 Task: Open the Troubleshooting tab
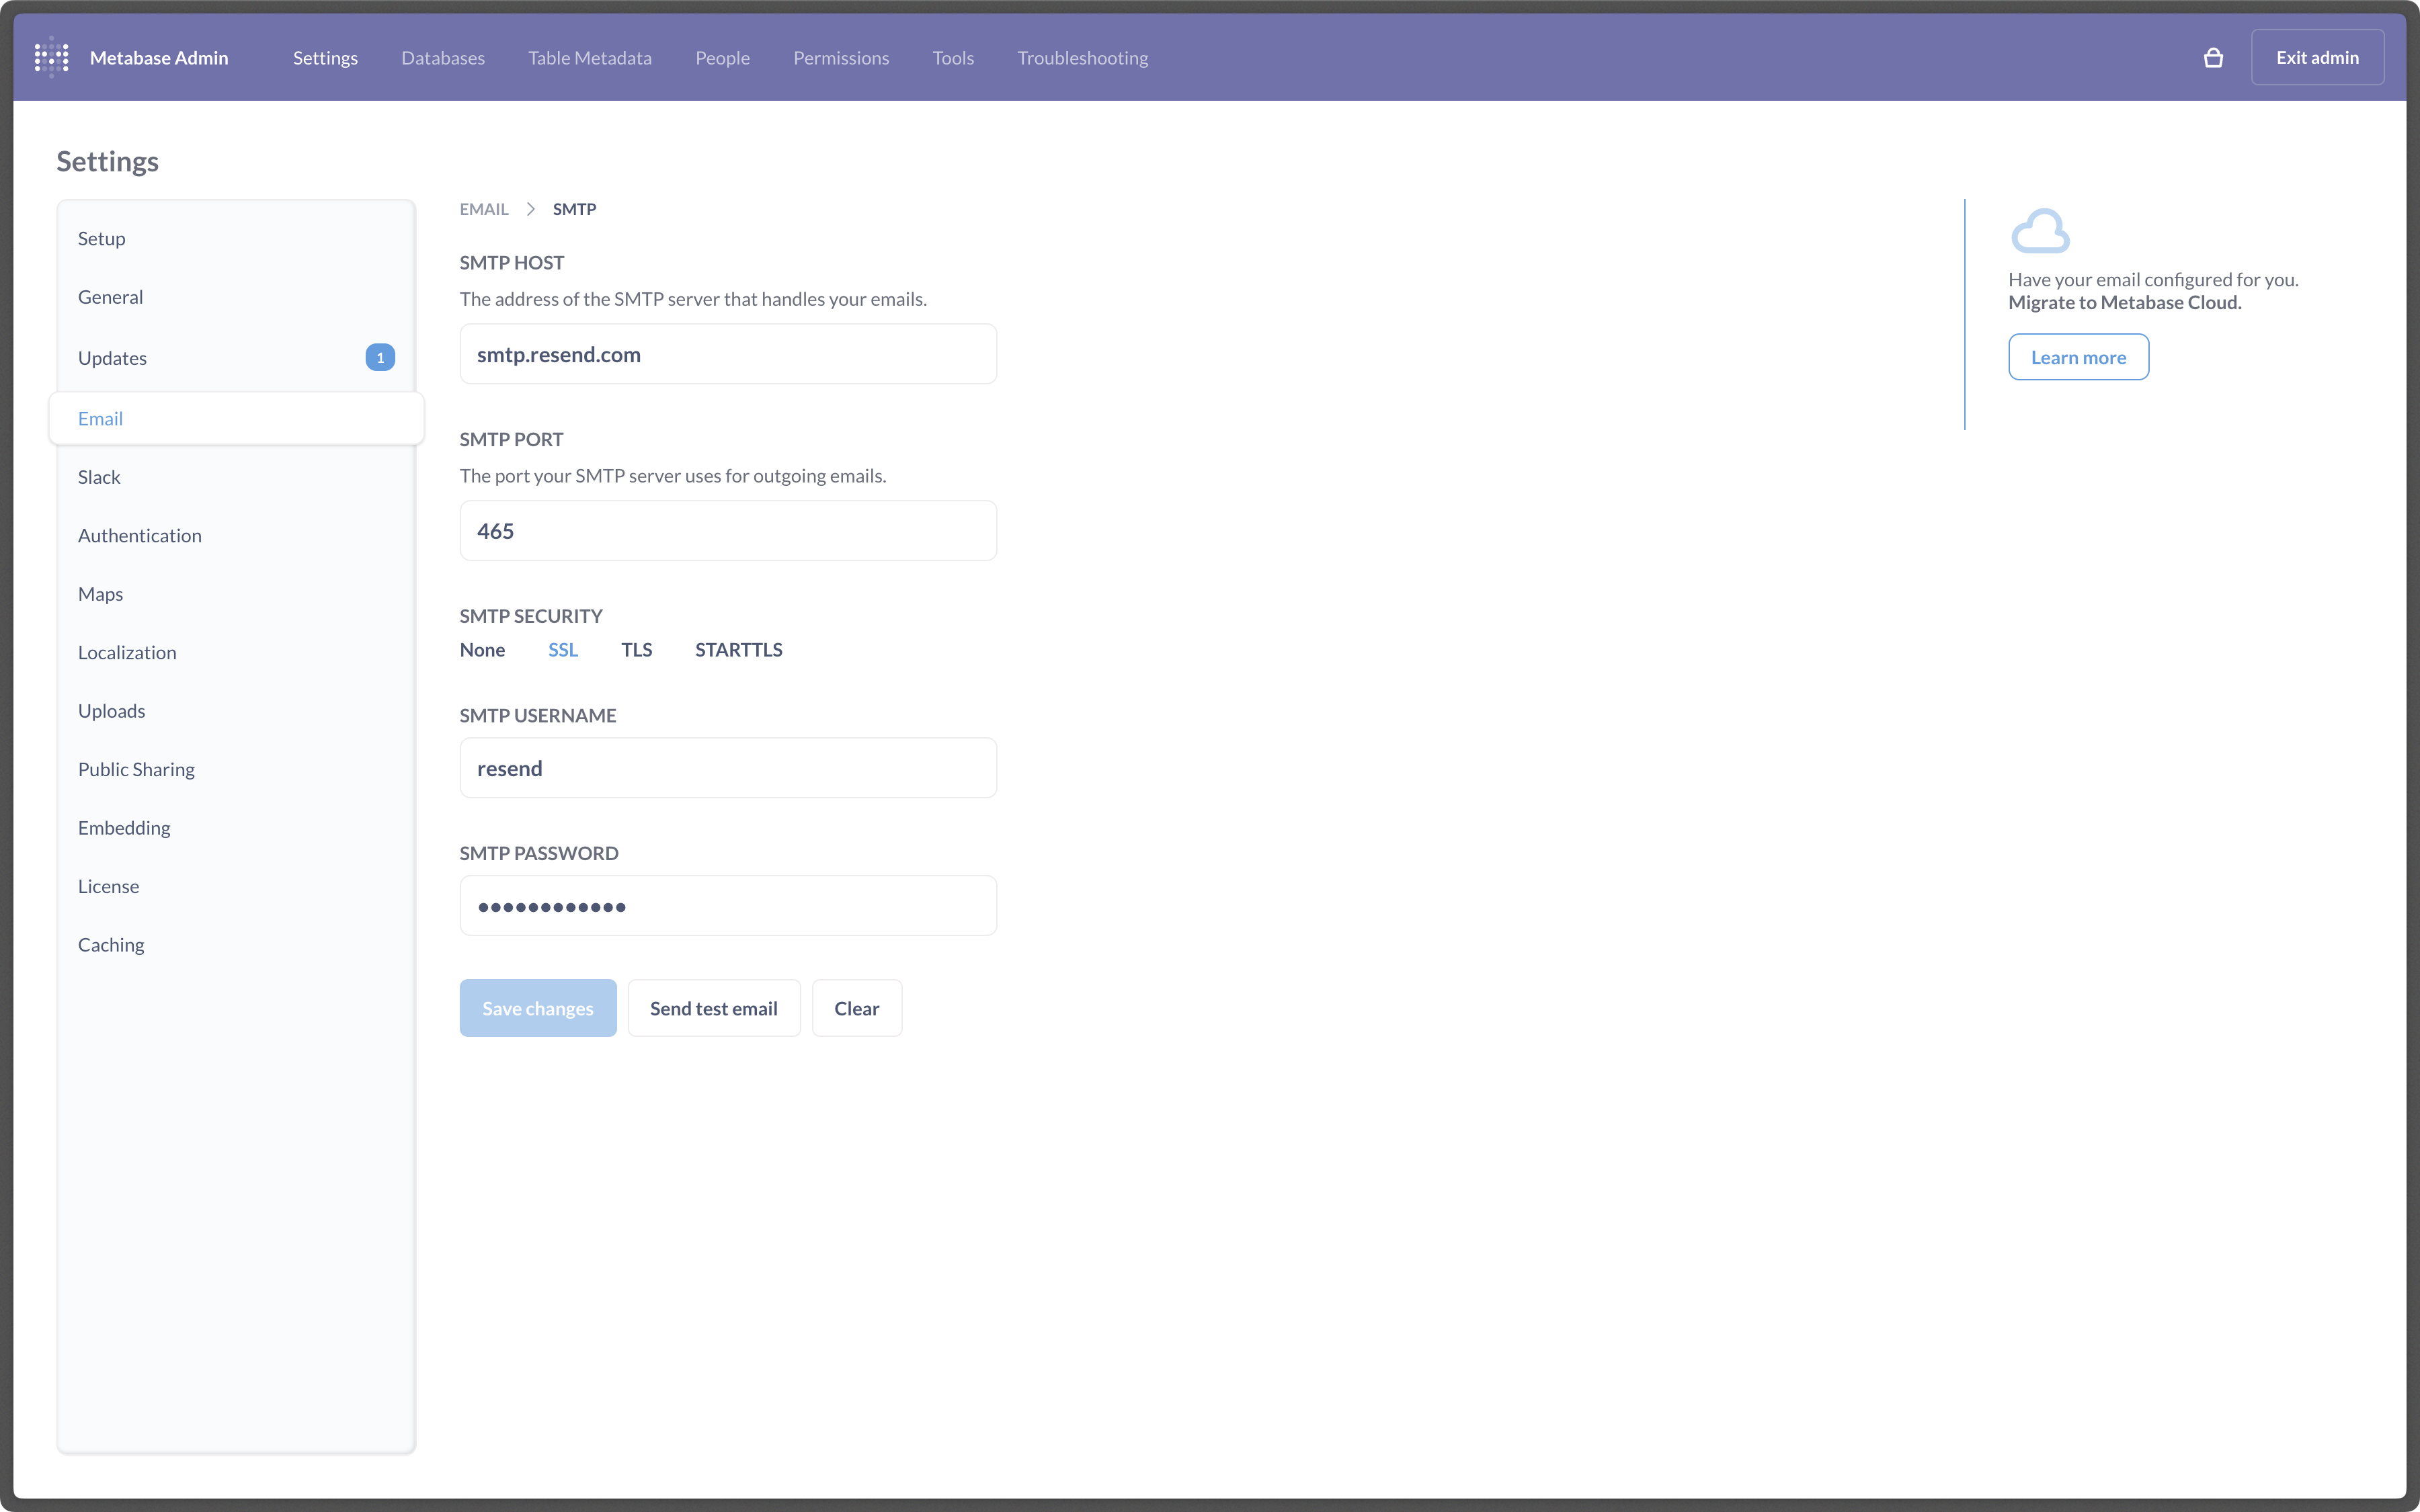(1082, 58)
